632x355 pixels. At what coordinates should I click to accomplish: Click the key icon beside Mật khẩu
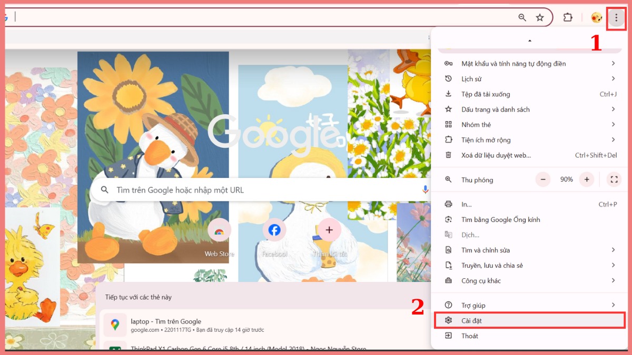448,64
